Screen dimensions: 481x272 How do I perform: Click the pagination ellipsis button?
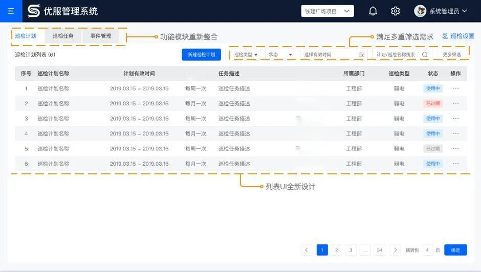point(365,250)
